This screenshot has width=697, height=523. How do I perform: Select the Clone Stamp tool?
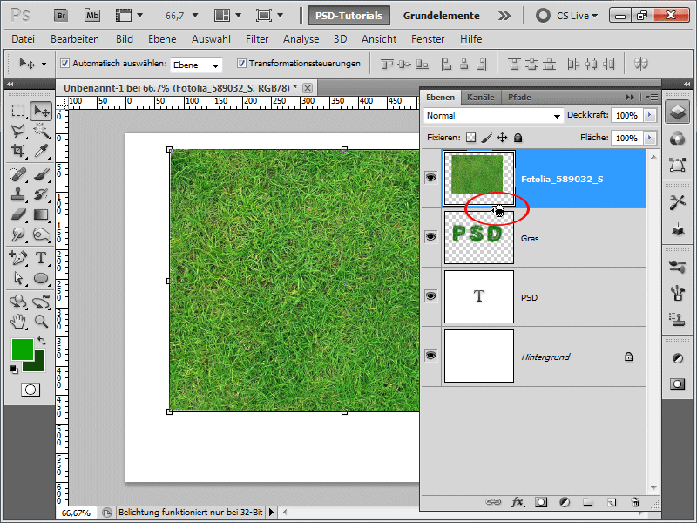(17, 194)
